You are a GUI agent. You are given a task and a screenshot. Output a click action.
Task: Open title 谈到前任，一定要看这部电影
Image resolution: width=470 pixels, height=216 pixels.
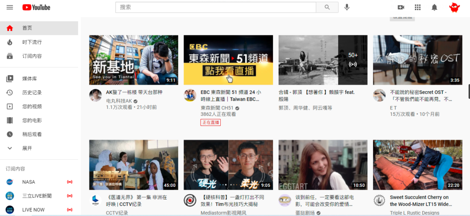(x=325, y=201)
